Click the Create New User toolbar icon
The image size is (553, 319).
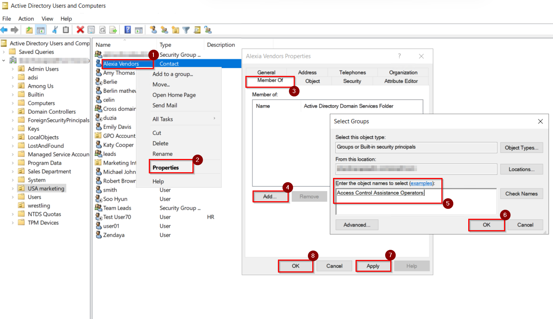click(153, 30)
